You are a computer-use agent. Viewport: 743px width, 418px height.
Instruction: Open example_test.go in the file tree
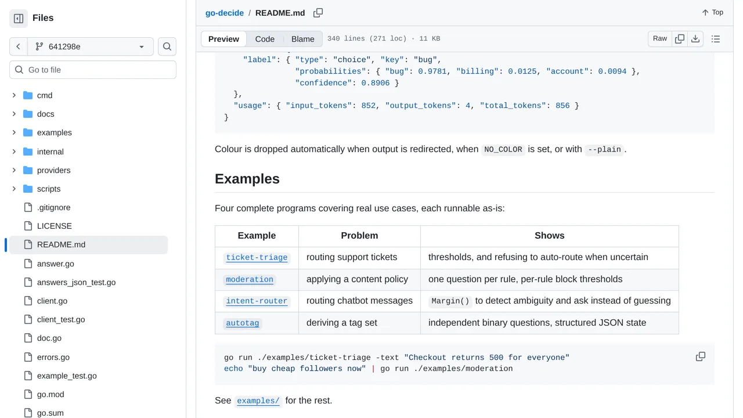(67, 376)
